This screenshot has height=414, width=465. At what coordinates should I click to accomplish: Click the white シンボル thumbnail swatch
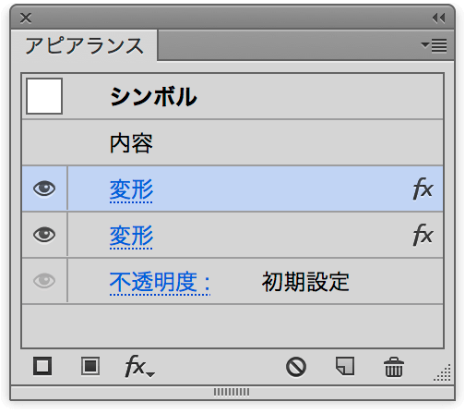coord(44,96)
